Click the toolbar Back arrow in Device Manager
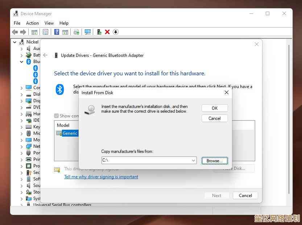This screenshot has height=225, width=302. [x=15, y=32]
